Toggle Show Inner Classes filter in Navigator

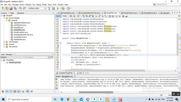click(x=19, y=91)
